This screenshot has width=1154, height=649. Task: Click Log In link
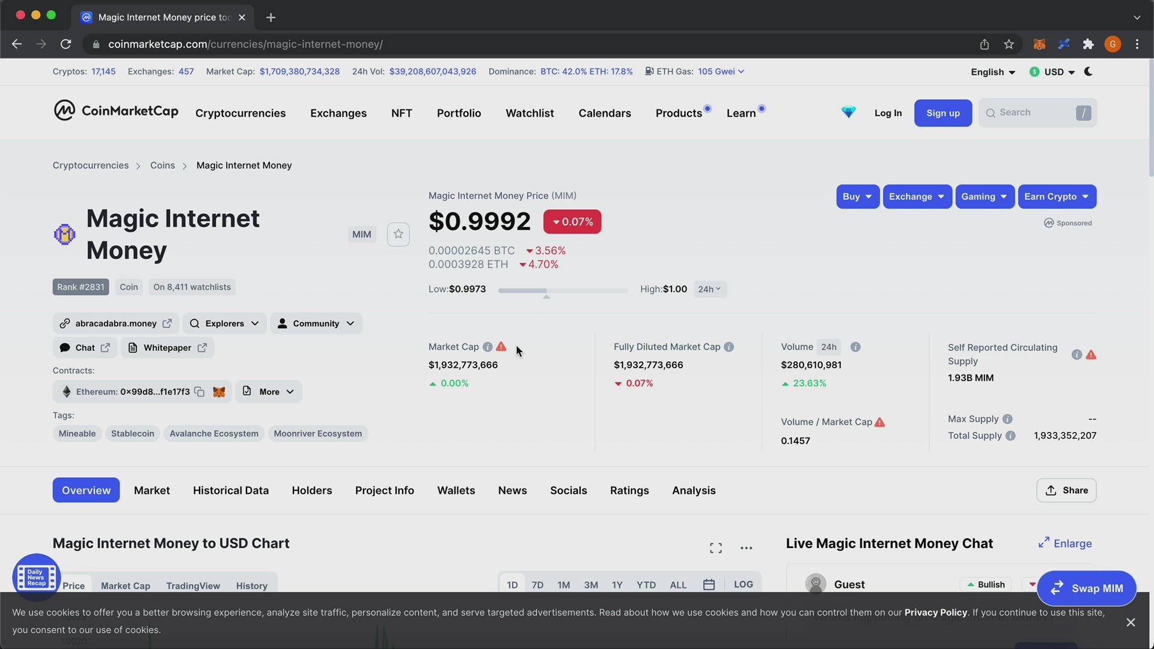(888, 113)
